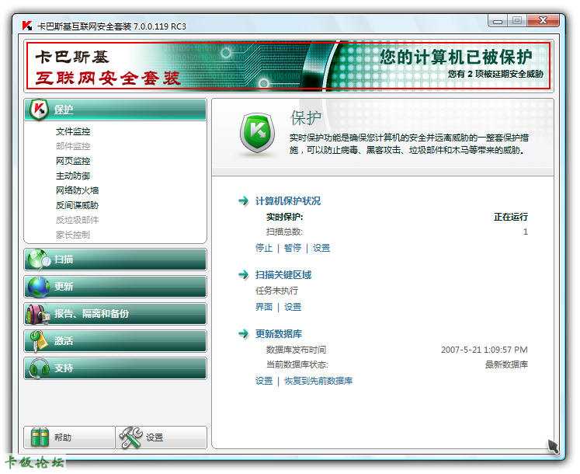This screenshot has width=580, height=474.
Task: Select 反垃圾邮件 in protection list
Action: point(78,220)
